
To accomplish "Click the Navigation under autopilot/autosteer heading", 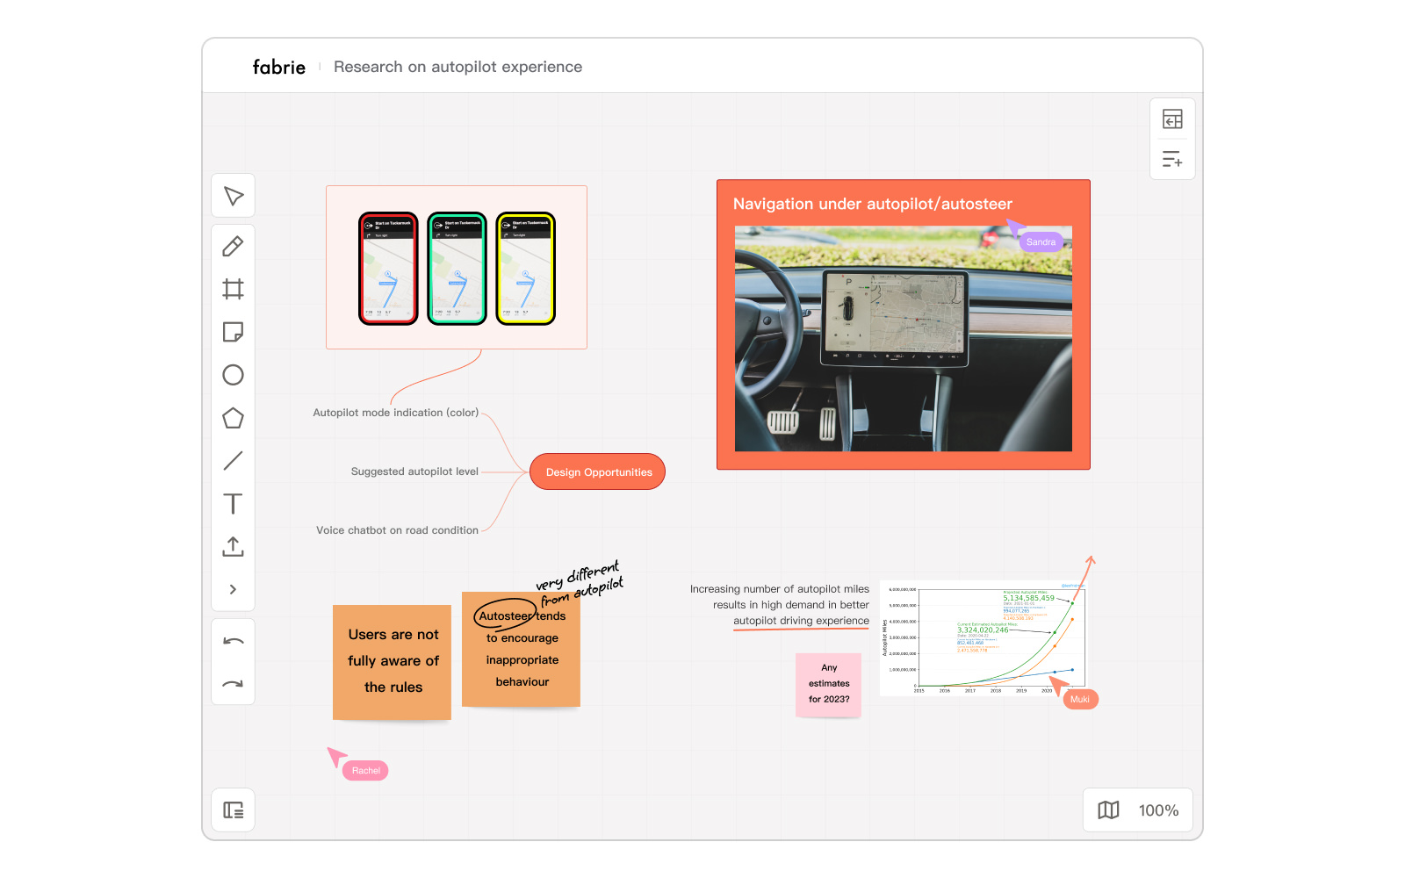I will 873,204.
